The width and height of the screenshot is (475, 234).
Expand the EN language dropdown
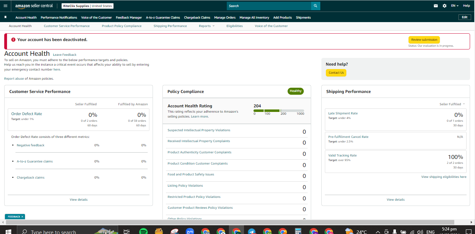[x=455, y=6]
